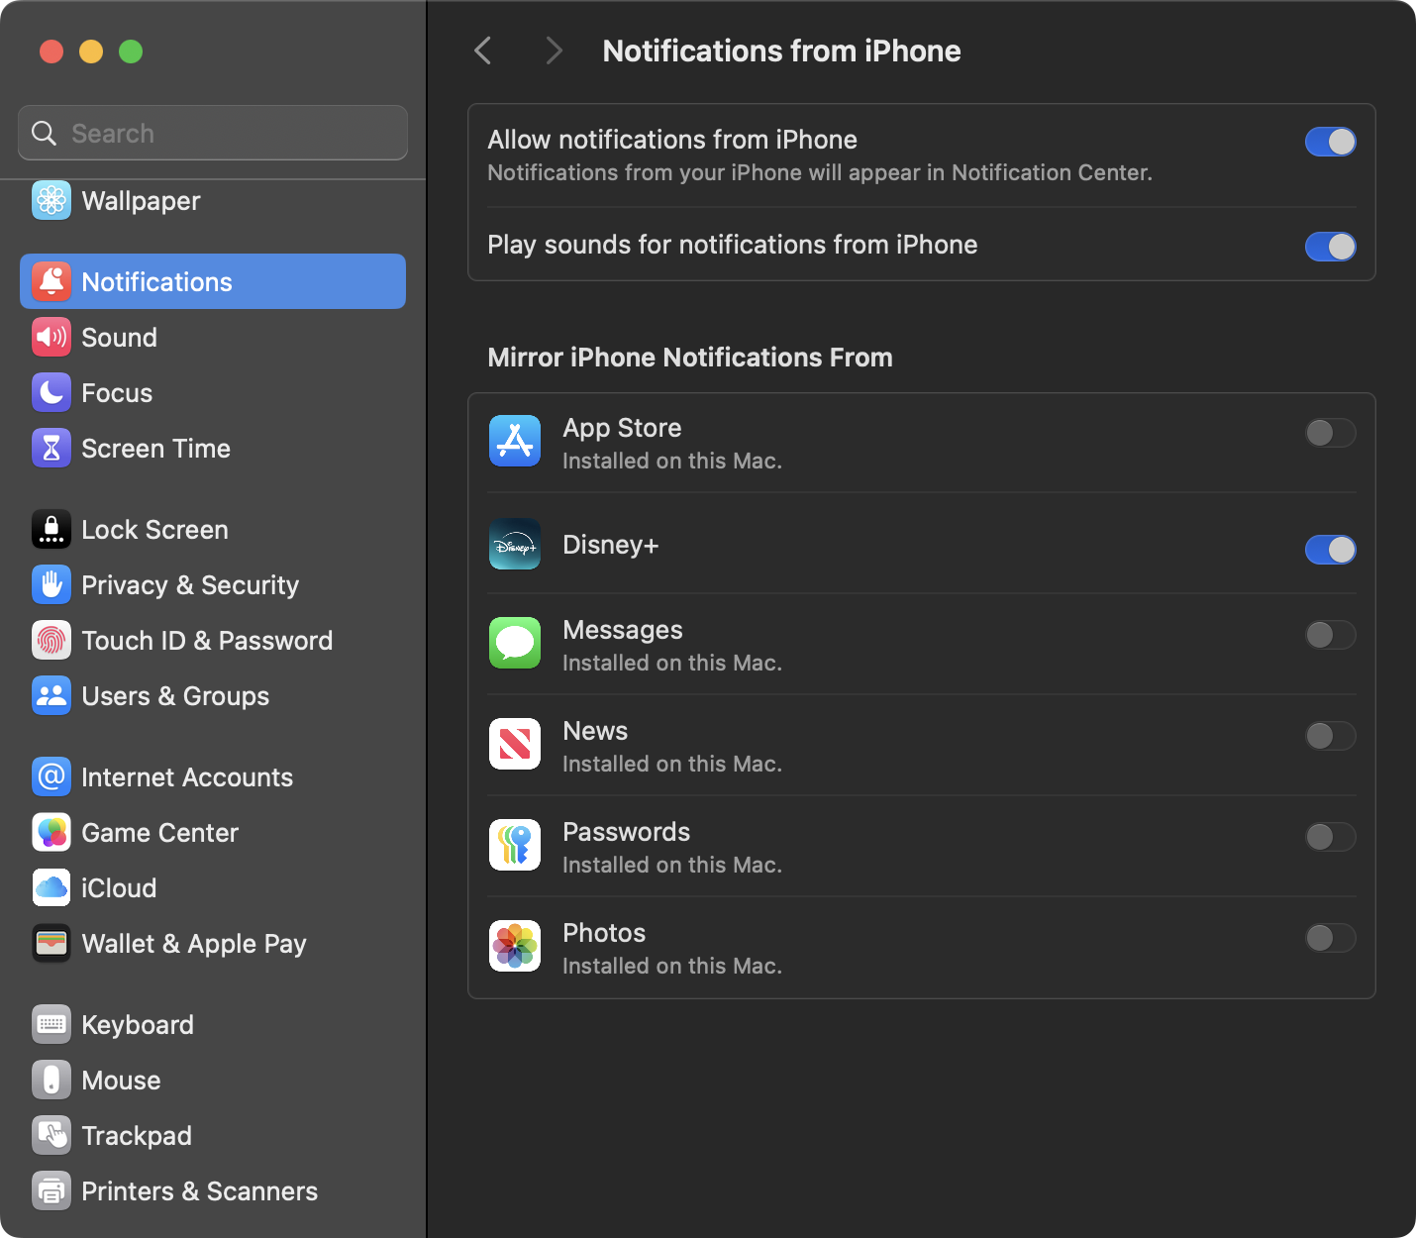Open the Focus moon icon
The image size is (1416, 1238).
[x=51, y=393]
